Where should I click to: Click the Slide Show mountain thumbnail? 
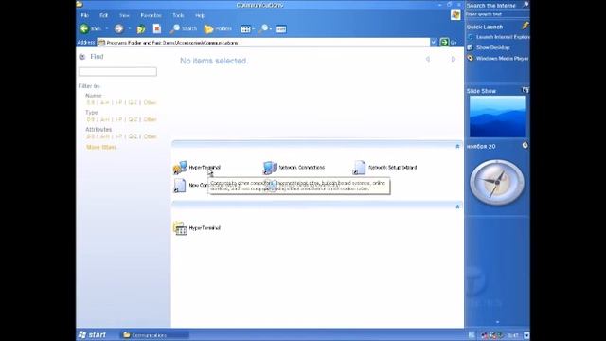(x=497, y=117)
